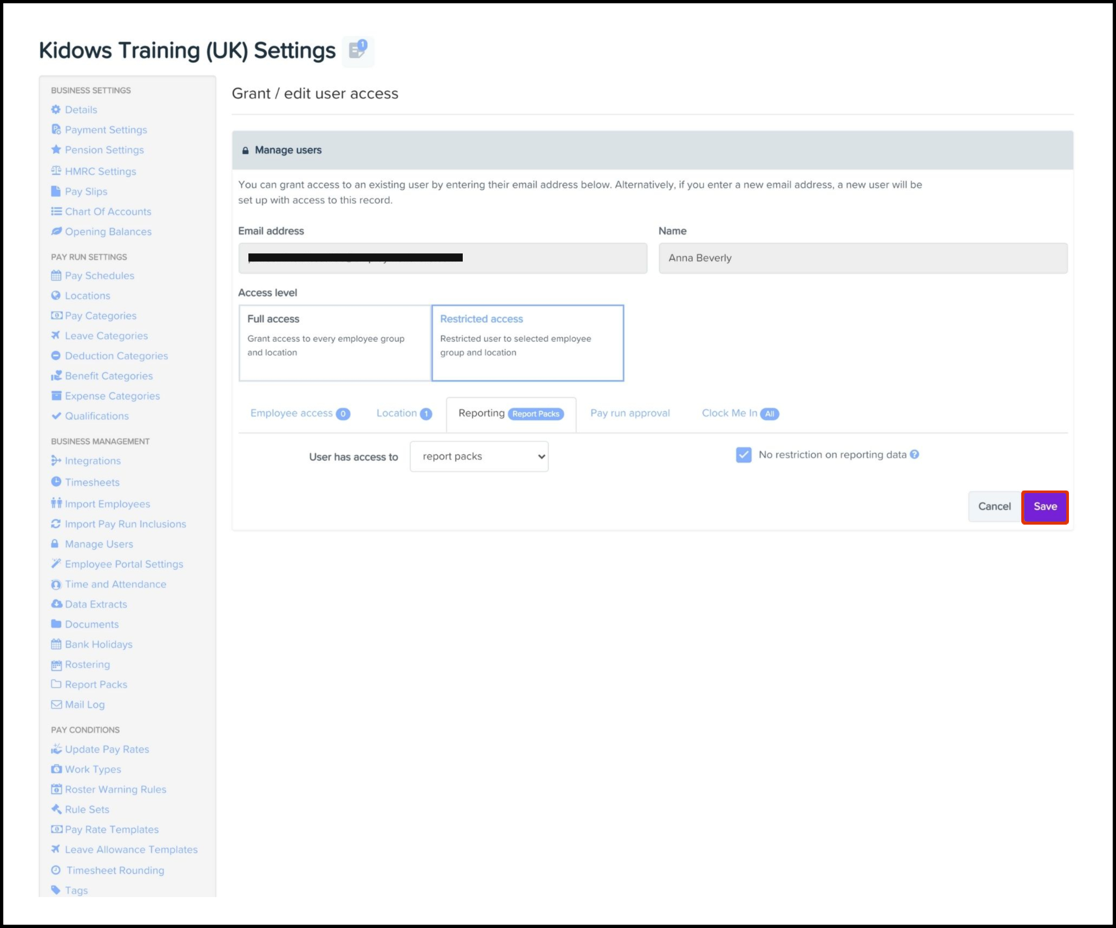Click the scales icon for HMRC Settings

click(56, 171)
